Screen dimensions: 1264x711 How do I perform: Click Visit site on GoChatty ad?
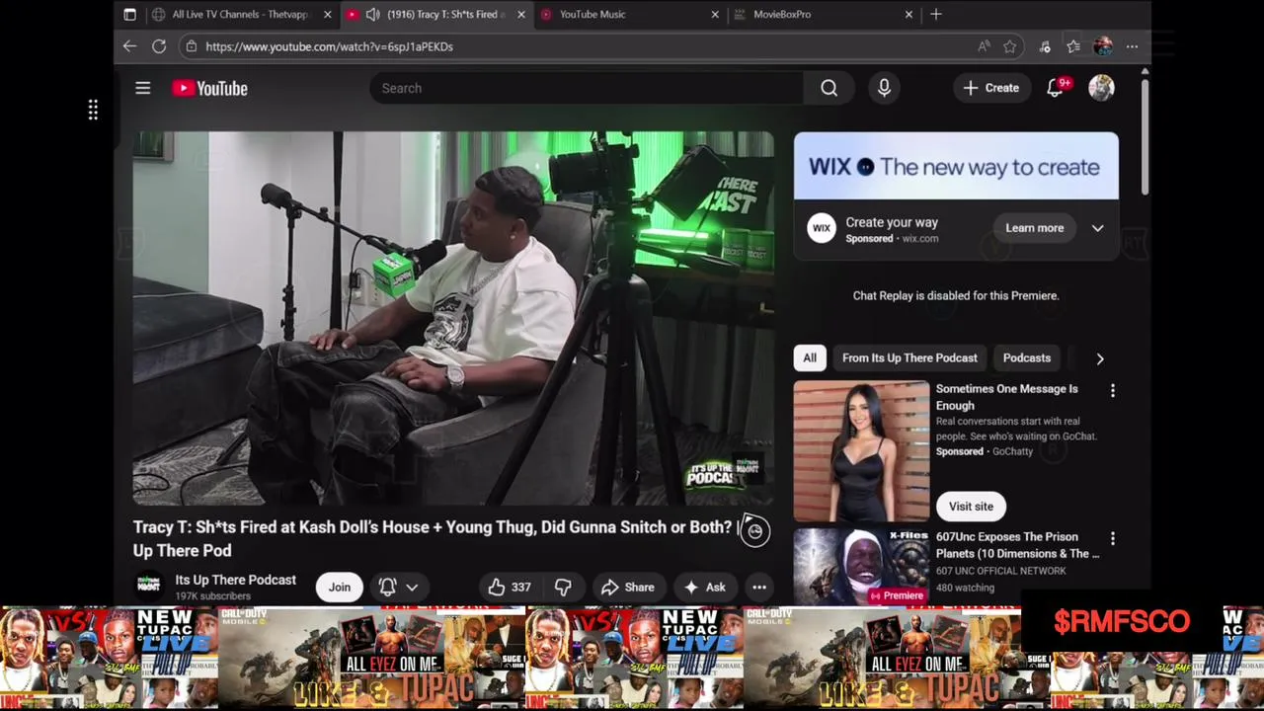pos(971,507)
